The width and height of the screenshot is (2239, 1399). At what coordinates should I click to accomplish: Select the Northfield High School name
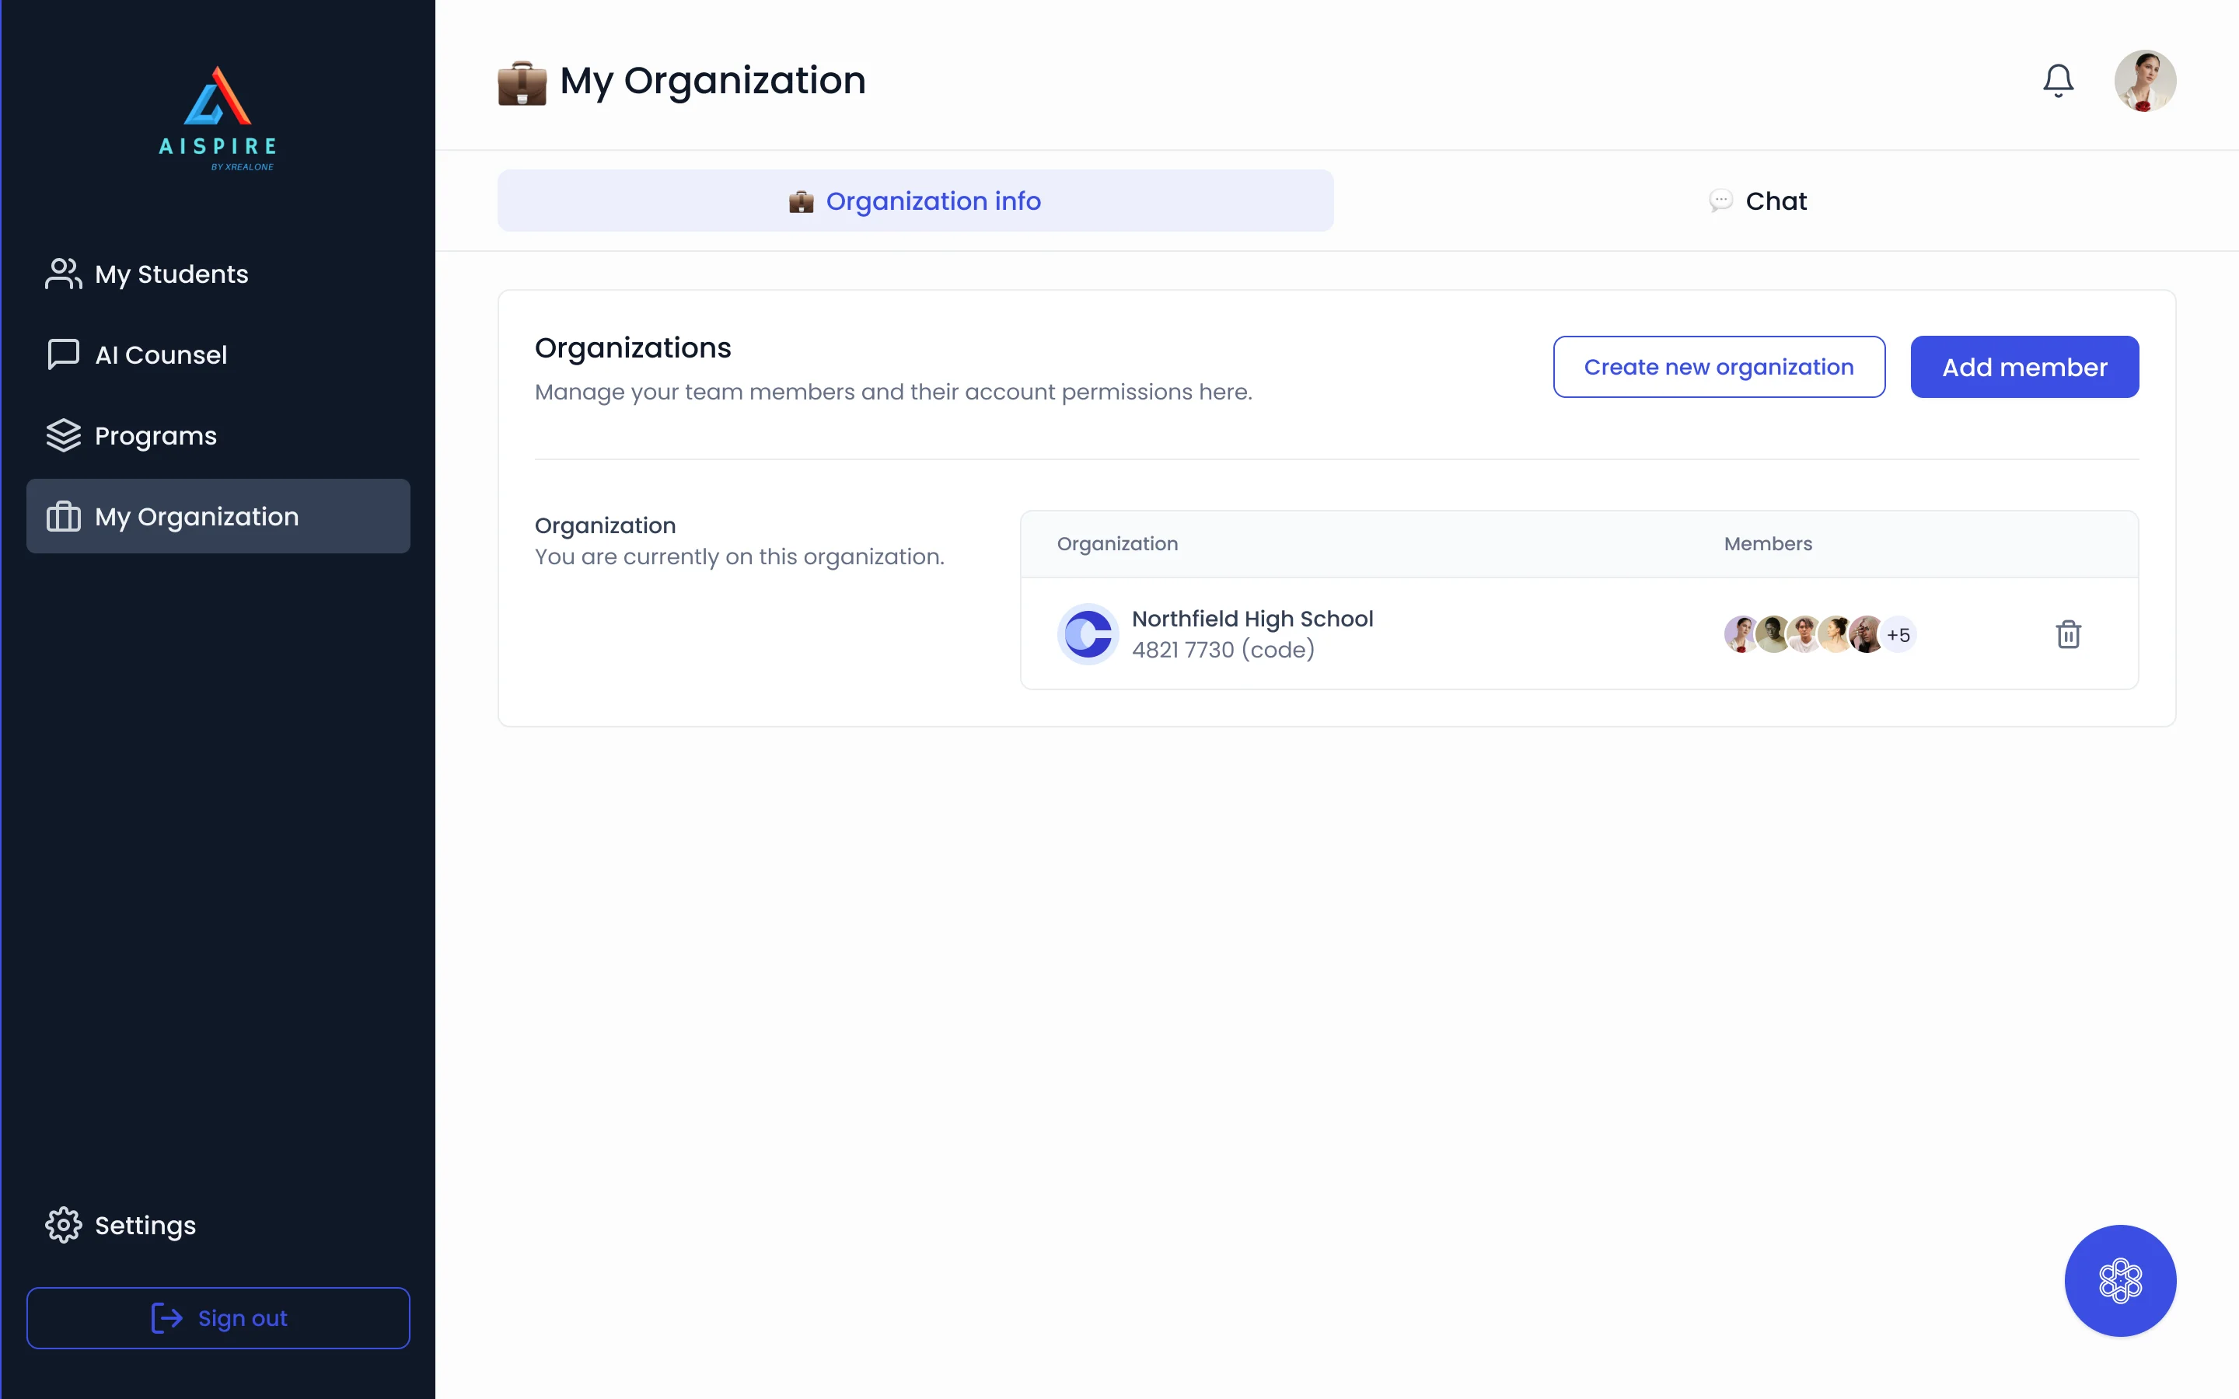click(x=1252, y=618)
